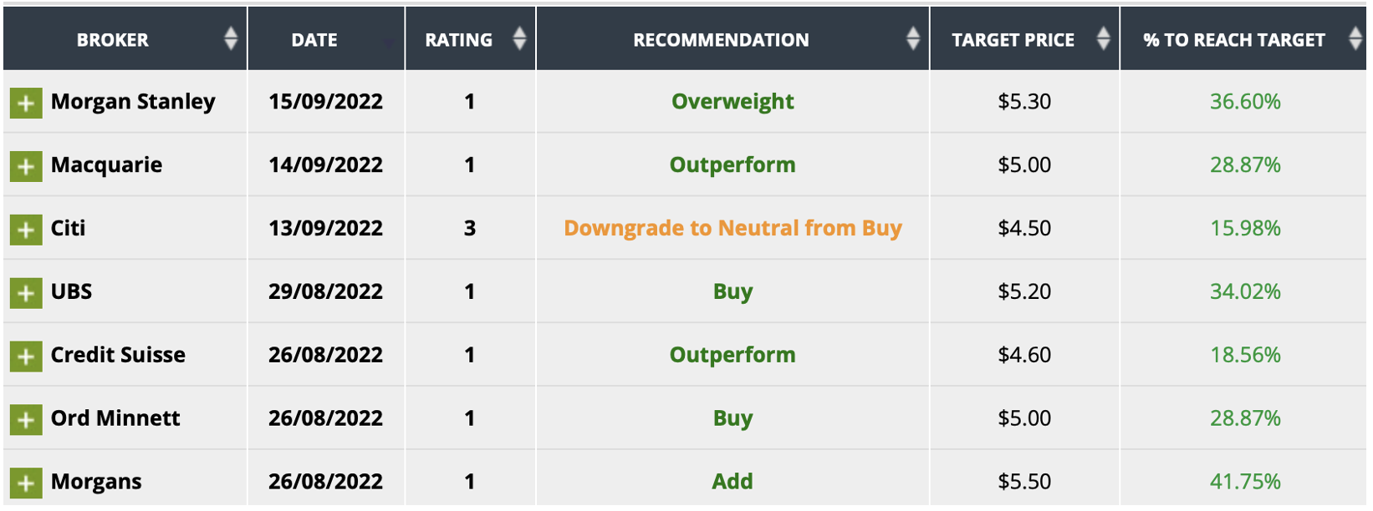1373x511 pixels.
Task: Click the Credit Suisse broker name
Action: 118,355
